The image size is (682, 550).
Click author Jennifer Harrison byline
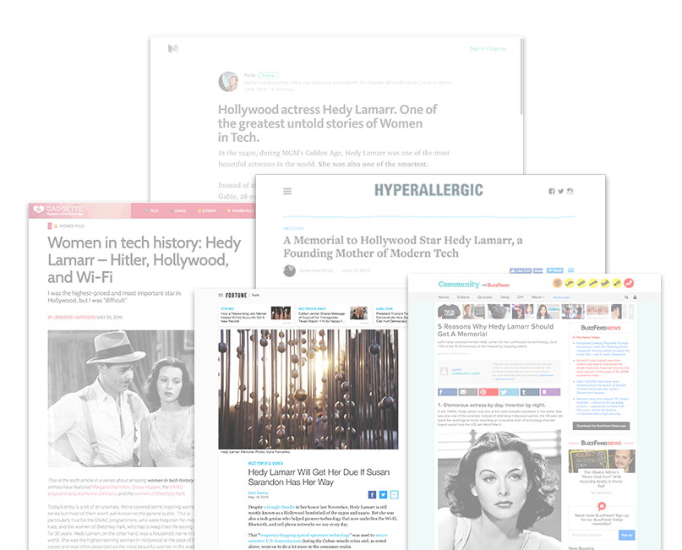click(x=71, y=318)
